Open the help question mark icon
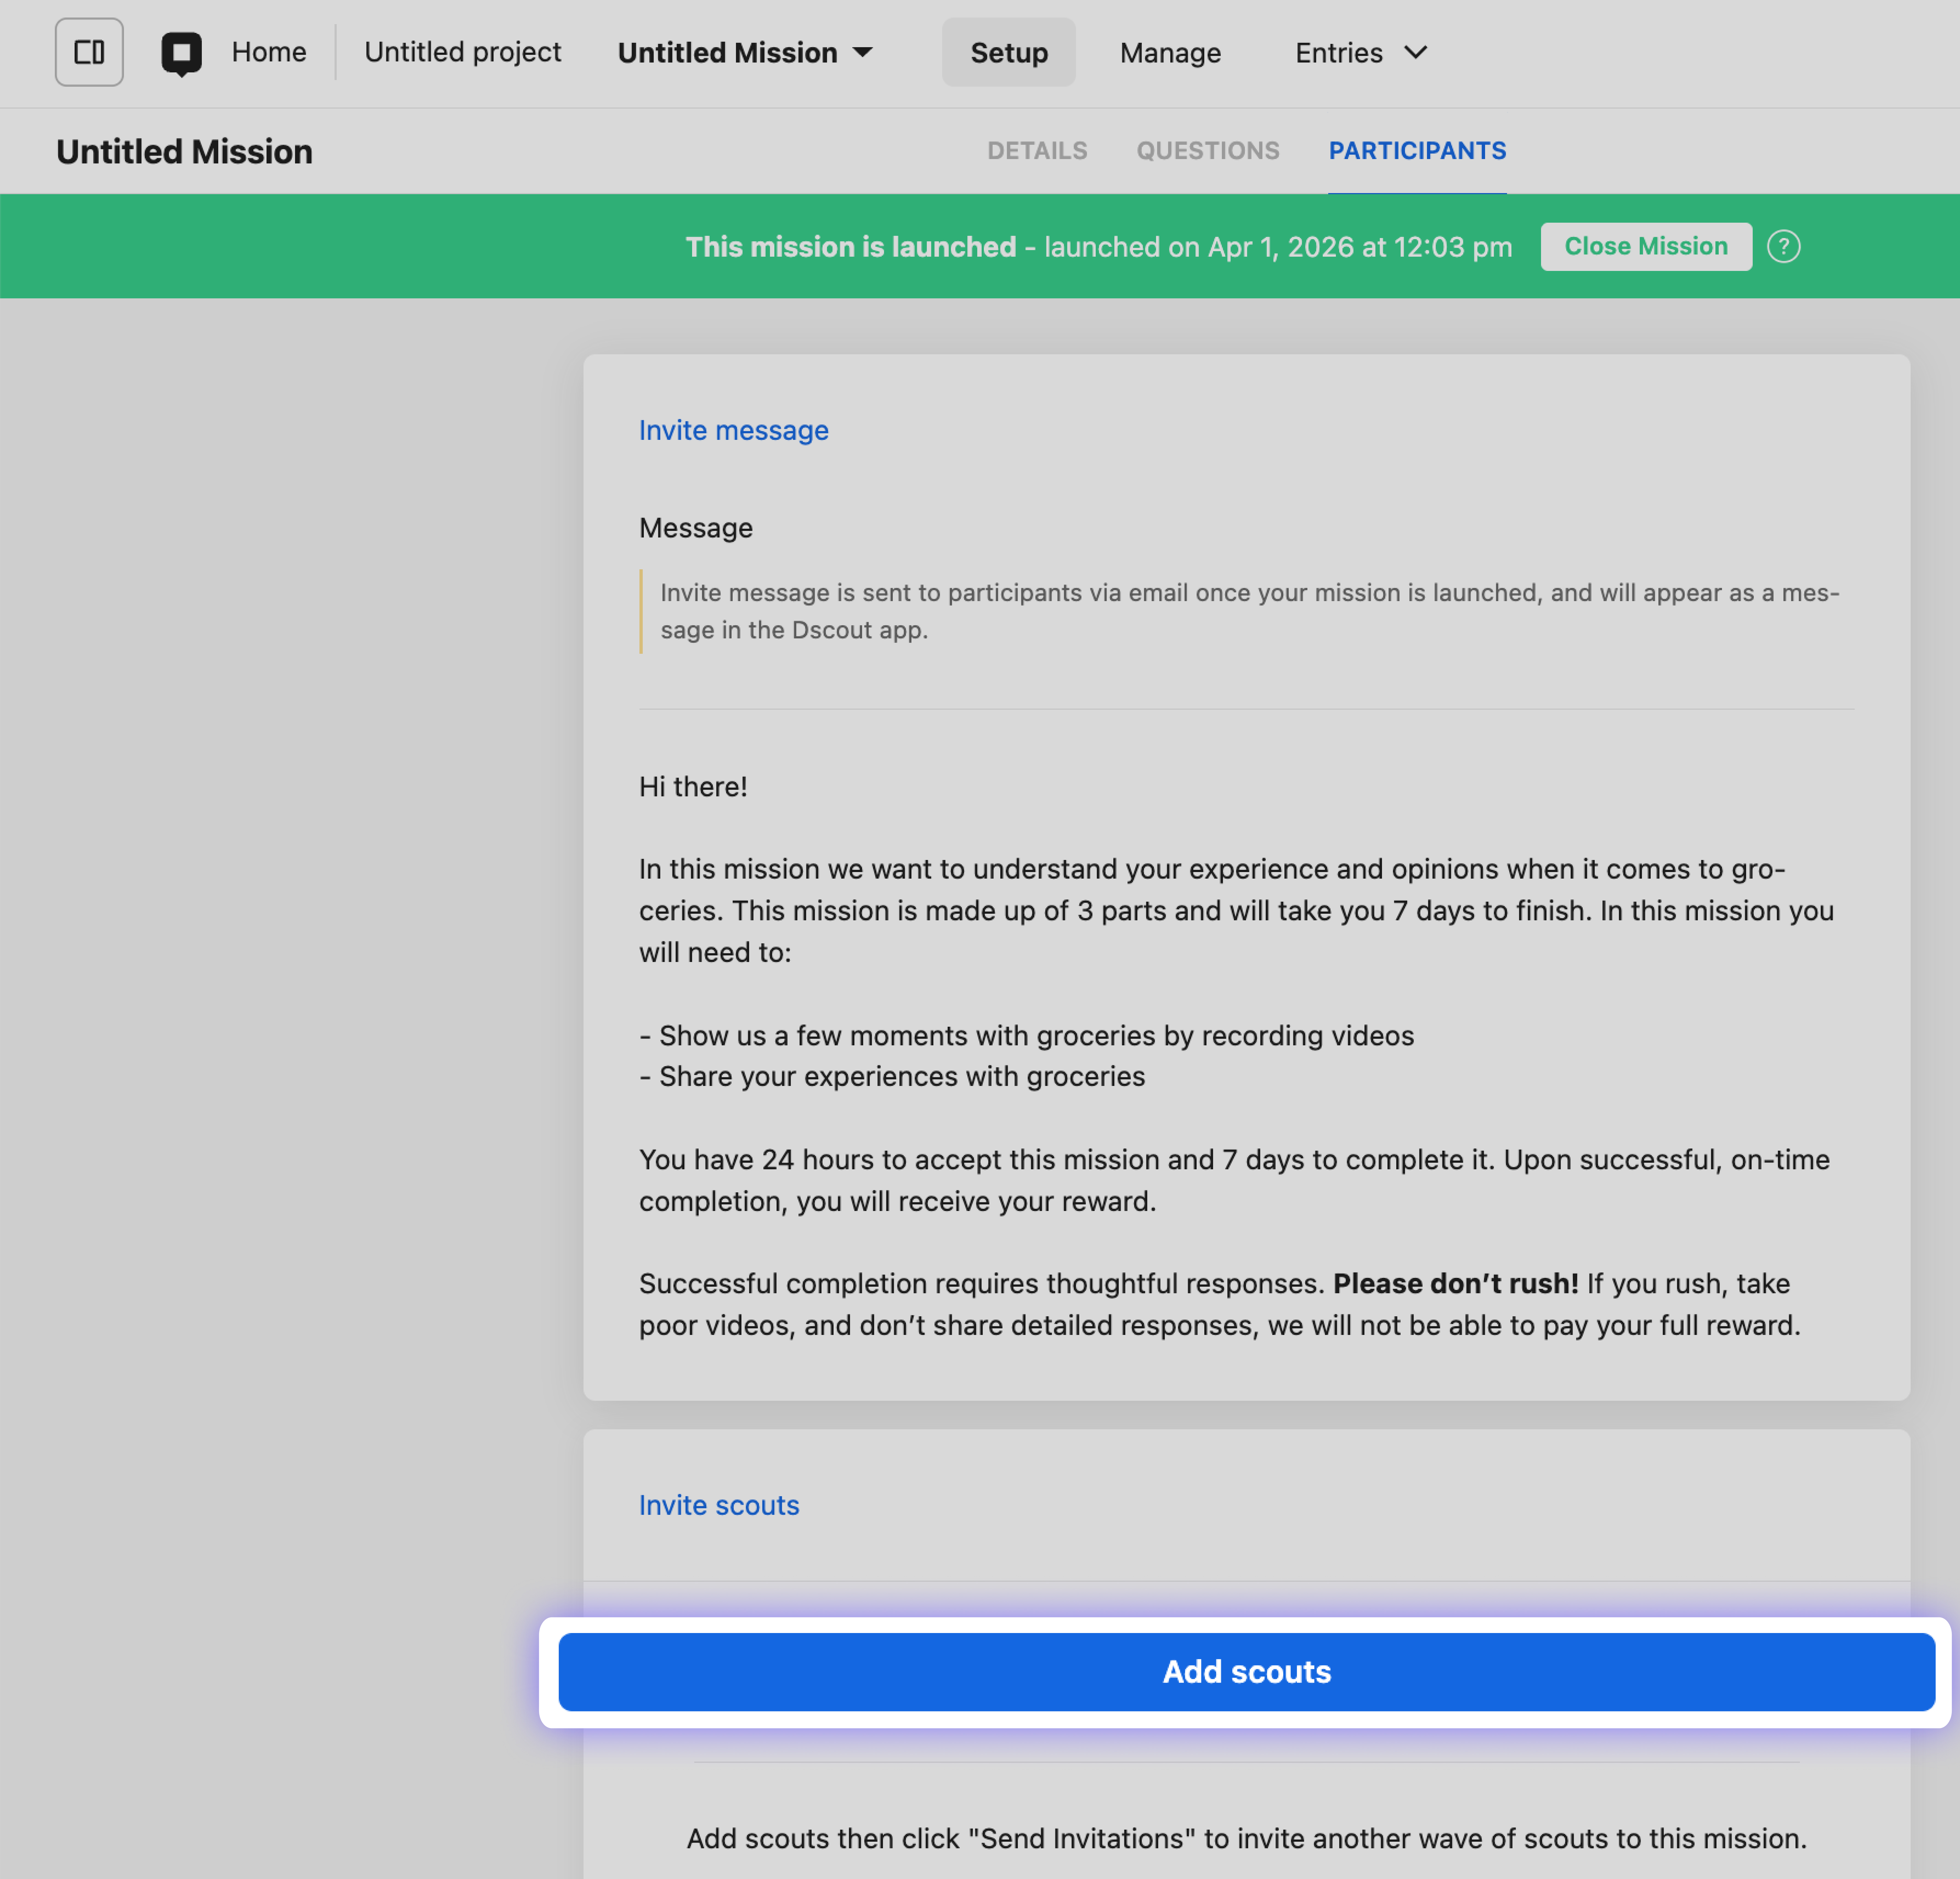This screenshot has width=1960, height=1879. 1783,247
